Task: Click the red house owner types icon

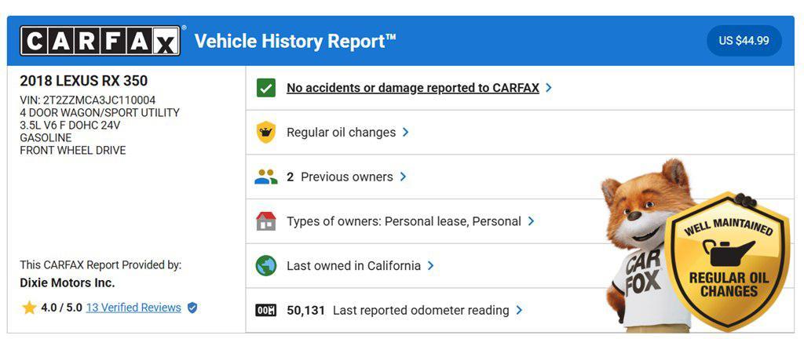Action: point(265,221)
